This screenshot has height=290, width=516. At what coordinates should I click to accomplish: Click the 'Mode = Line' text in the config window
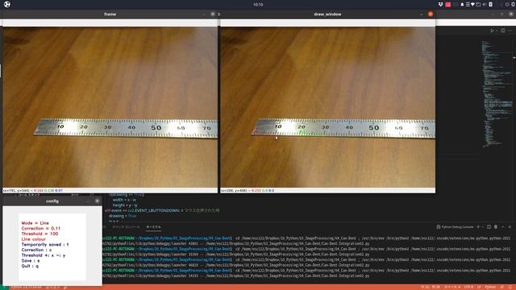click(35, 223)
